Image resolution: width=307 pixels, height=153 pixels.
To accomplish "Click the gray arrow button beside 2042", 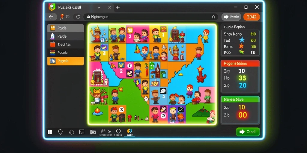I will pos(231,17).
